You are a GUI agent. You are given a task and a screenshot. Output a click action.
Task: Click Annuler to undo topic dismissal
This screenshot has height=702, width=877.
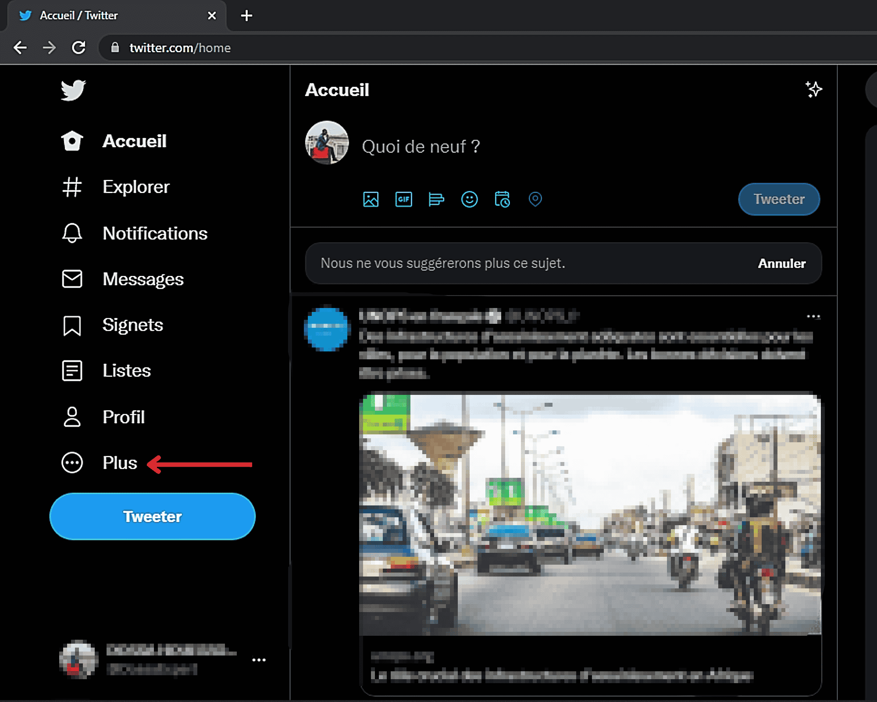[782, 263]
